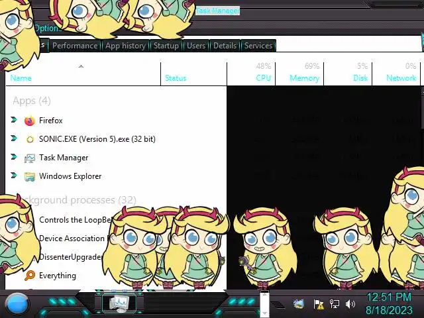Screen dimensions: 424x318
Task: Open the Start orb on taskbar
Action: 17,304
